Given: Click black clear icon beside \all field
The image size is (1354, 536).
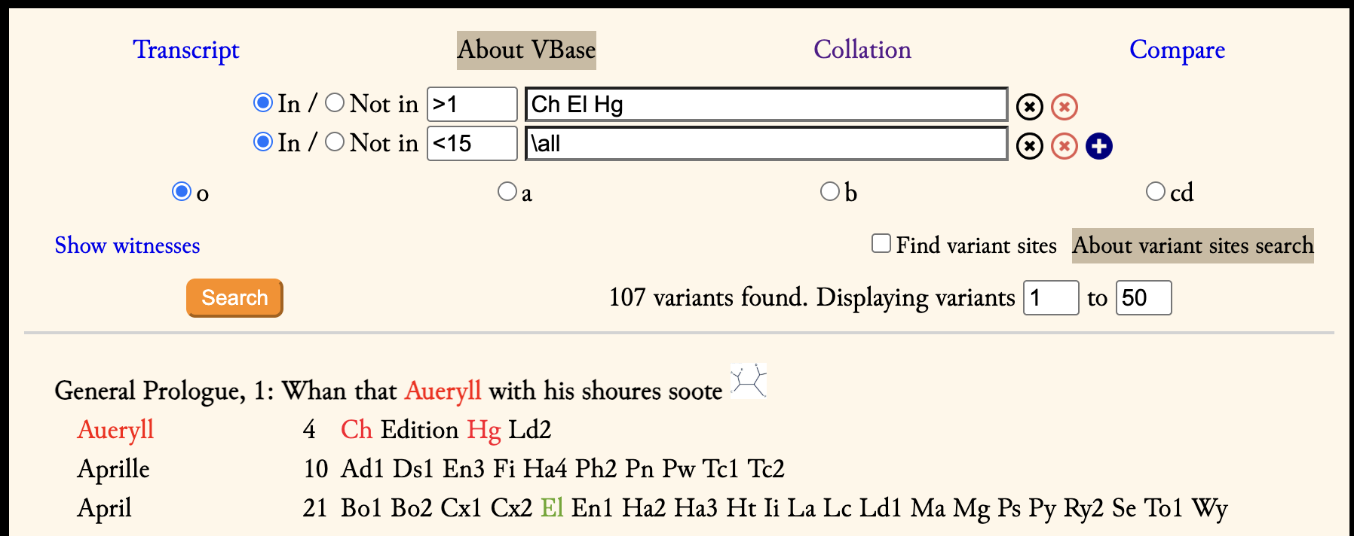Looking at the screenshot, I should [1029, 146].
